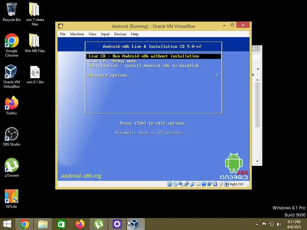Click the gear app in taskbar
Screen dimensions: 307x230
coord(117,224)
